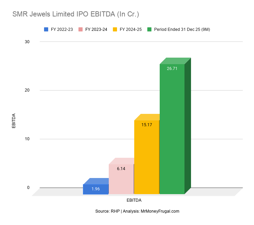This screenshot has height=225, width=254.
Task: Click the blue bar labeled 1.96
Action: tap(96, 189)
